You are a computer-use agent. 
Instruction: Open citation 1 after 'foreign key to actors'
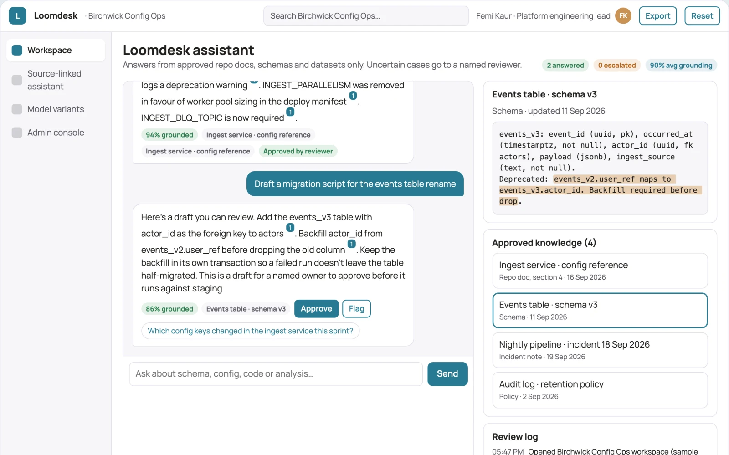[290, 227]
